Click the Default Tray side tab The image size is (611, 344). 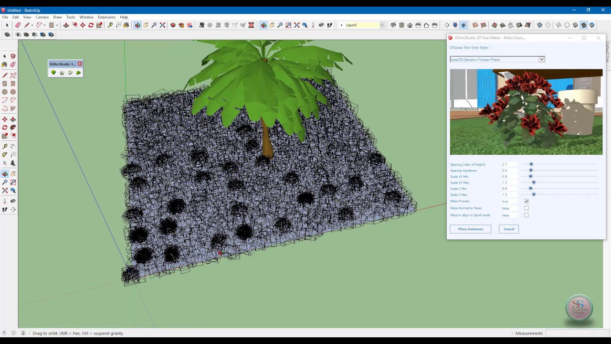click(x=608, y=51)
